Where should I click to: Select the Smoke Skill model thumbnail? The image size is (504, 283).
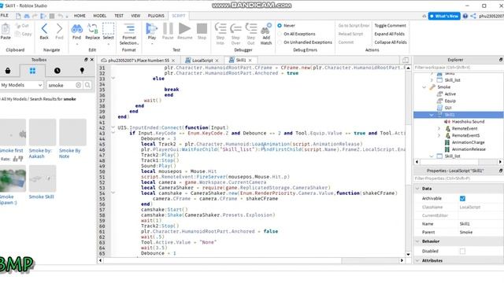point(42,178)
